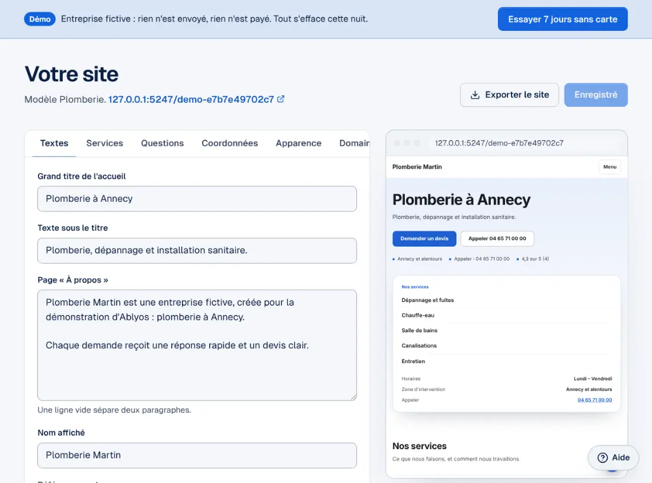Image resolution: width=652 pixels, height=483 pixels.
Task: Edit the Nom affiché field
Action: (x=197, y=456)
